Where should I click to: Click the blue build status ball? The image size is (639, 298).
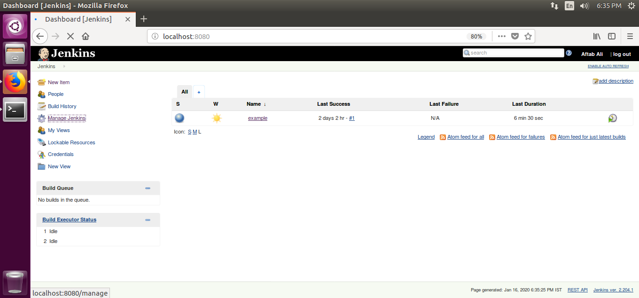(x=179, y=118)
